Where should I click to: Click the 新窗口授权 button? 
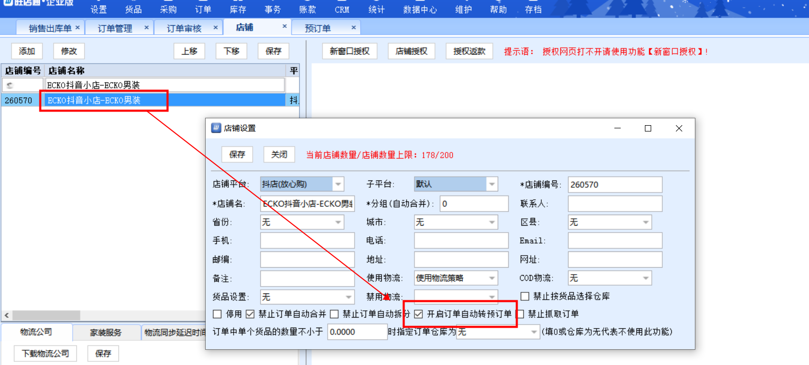(x=349, y=51)
